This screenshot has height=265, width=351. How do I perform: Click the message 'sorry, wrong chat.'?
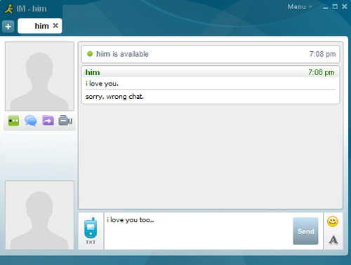coord(114,97)
